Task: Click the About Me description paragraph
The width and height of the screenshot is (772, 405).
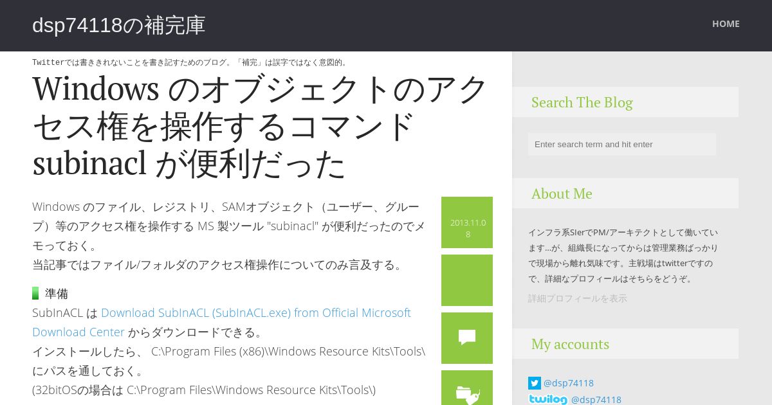Action: pyautogui.click(x=623, y=255)
